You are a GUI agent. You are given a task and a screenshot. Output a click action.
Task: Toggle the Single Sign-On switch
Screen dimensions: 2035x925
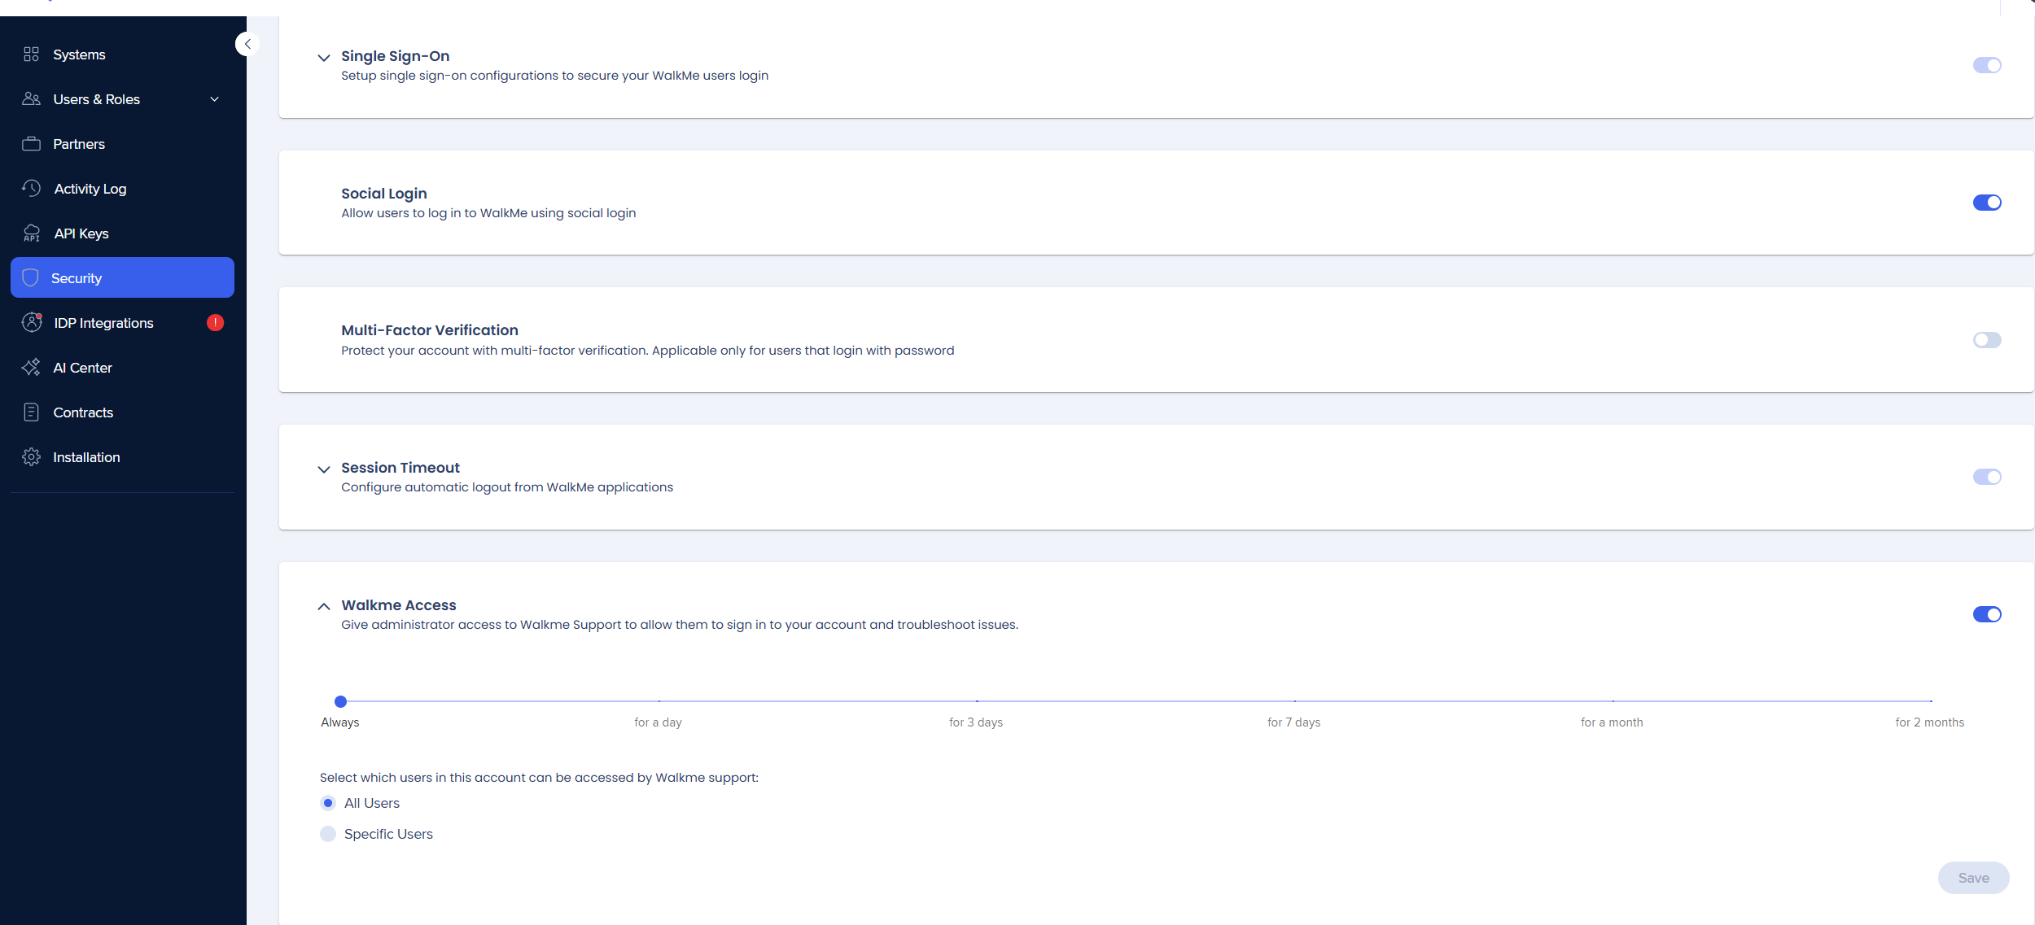tap(1987, 65)
